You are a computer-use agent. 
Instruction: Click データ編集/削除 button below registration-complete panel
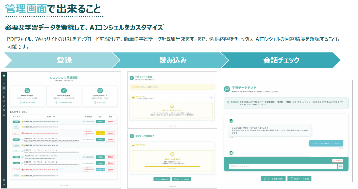162,179
